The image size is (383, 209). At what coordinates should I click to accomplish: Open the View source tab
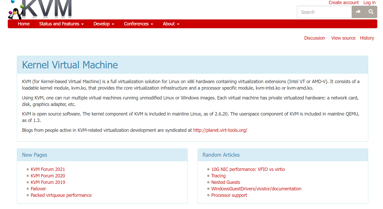[x=343, y=38]
